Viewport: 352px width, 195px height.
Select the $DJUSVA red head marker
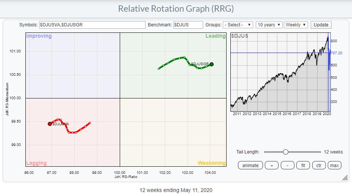point(50,124)
